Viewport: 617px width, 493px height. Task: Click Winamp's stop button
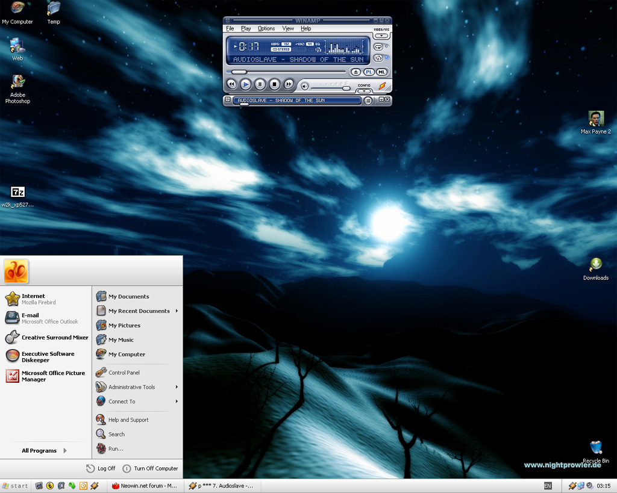[x=274, y=85]
